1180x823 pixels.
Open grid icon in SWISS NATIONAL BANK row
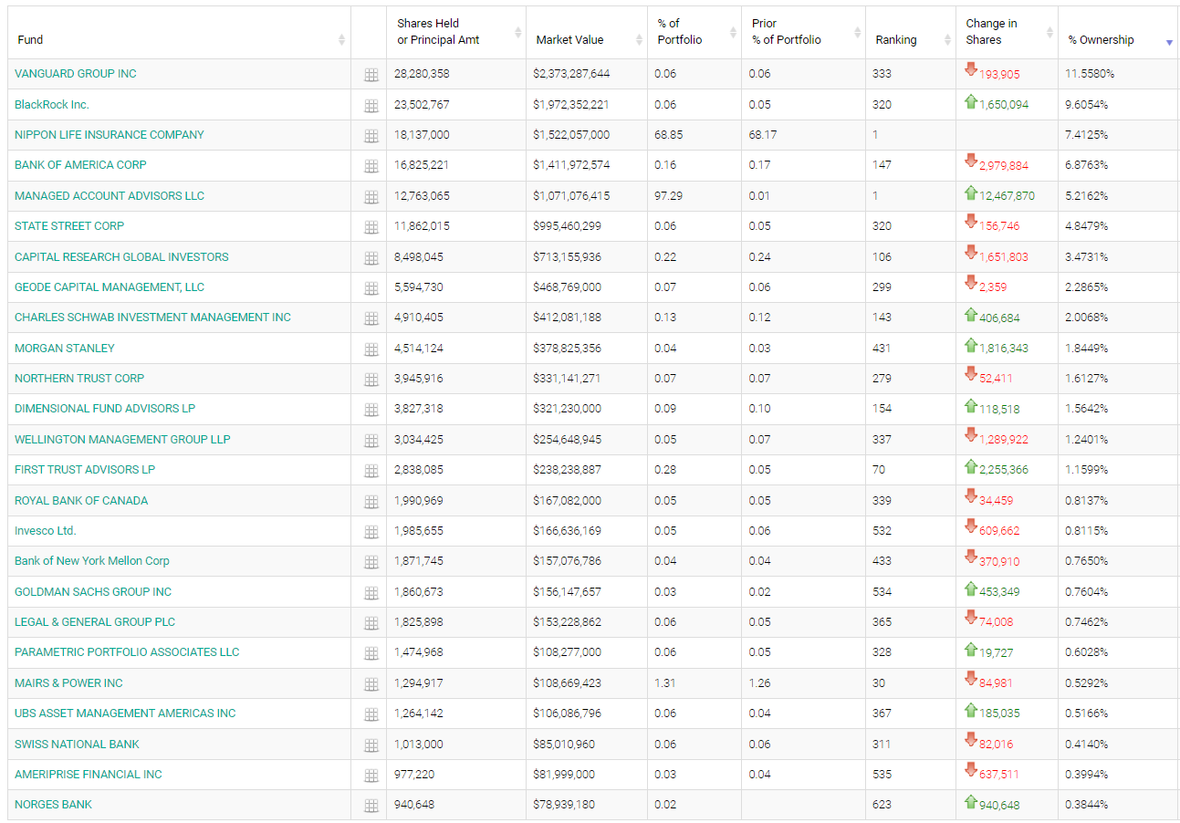pyautogui.click(x=371, y=746)
